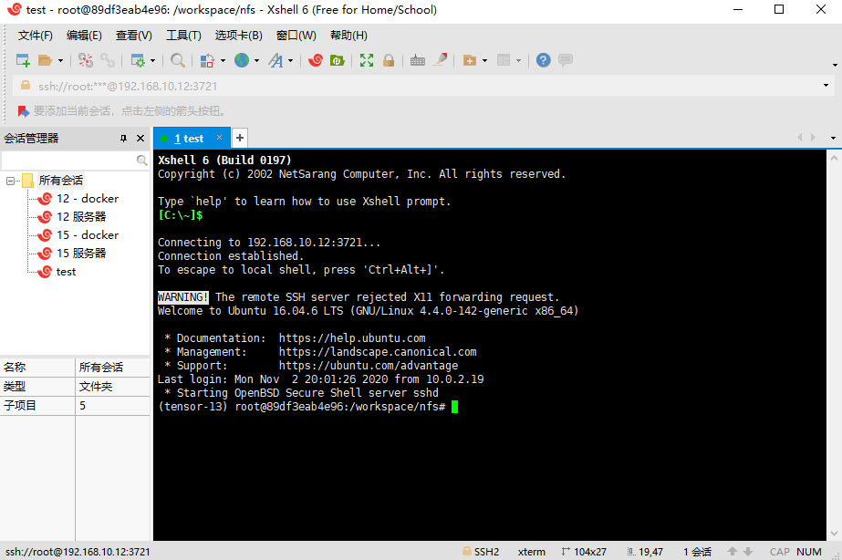Image resolution: width=842 pixels, height=560 pixels.
Task: Select the test session in tree
Action: tap(66, 272)
